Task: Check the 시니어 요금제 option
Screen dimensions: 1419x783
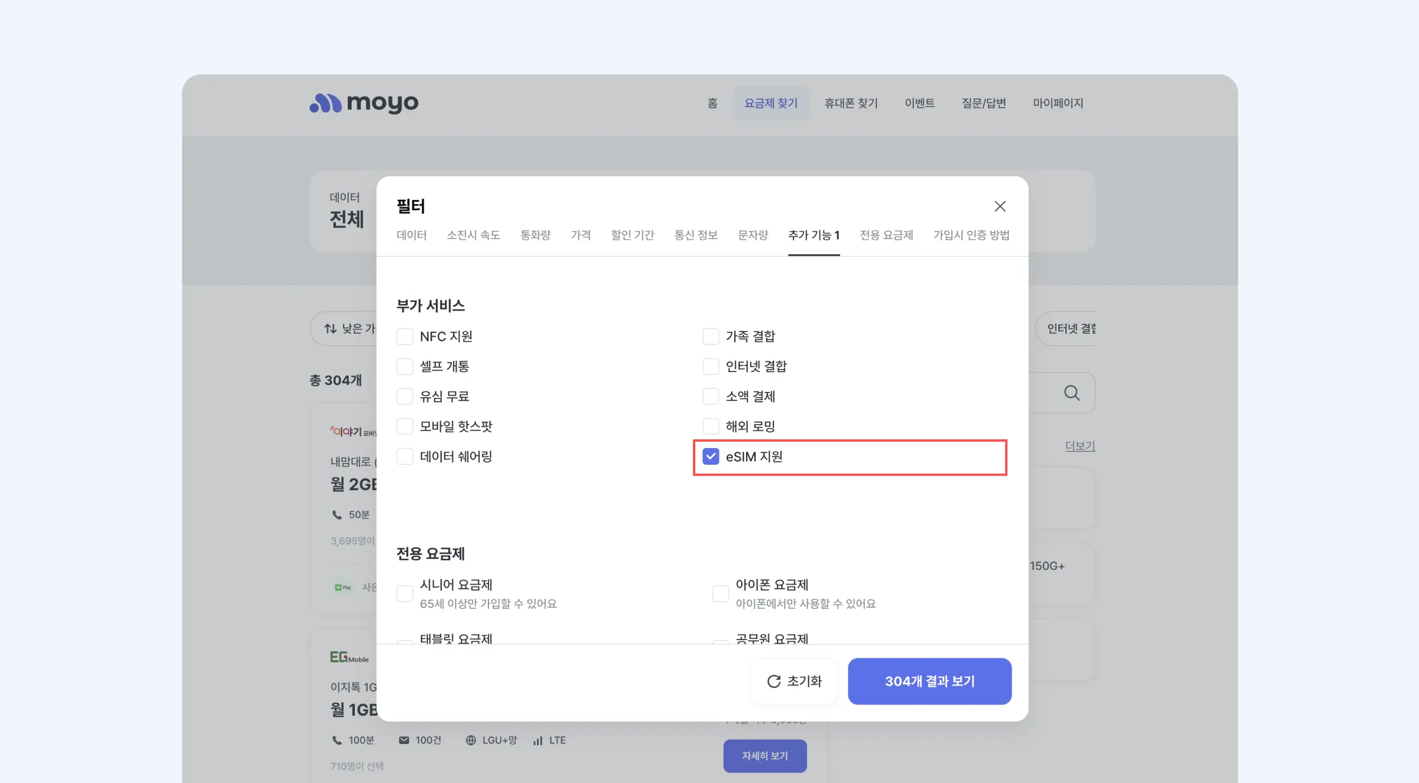Action: 405,593
